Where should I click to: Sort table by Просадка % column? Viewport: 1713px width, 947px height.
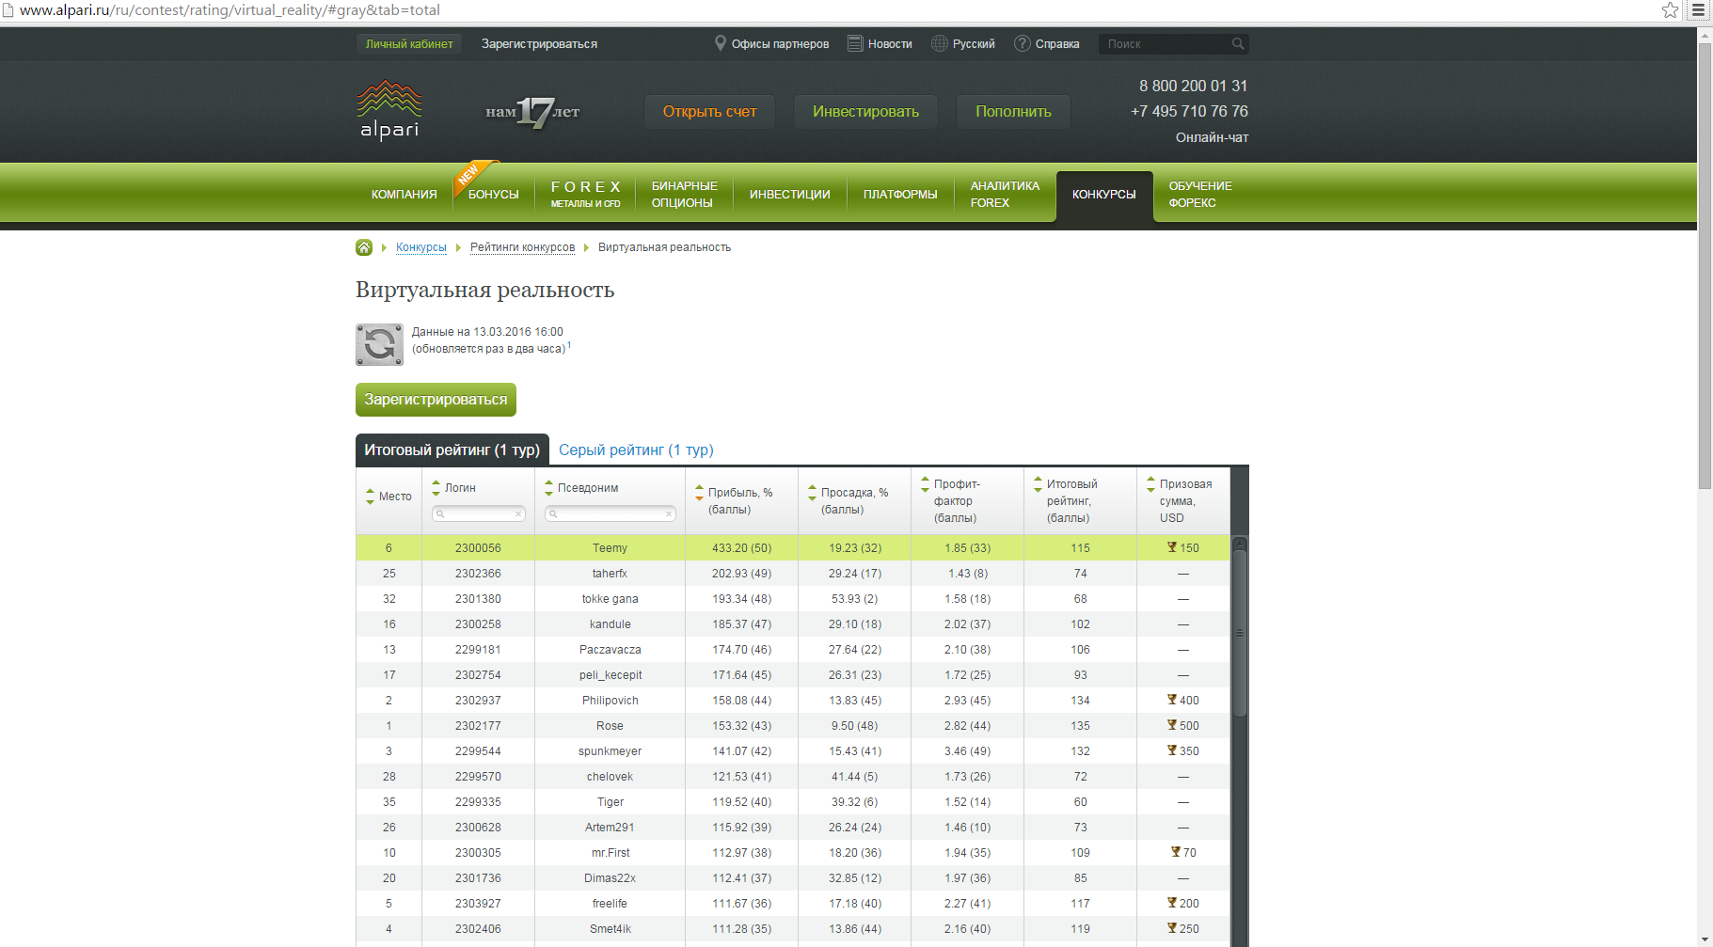tap(813, 493)
